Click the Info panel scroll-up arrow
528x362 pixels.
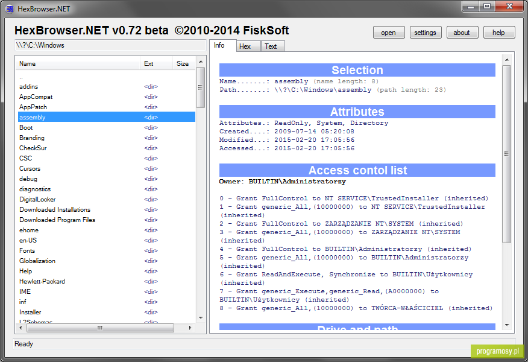click(507, 60)
